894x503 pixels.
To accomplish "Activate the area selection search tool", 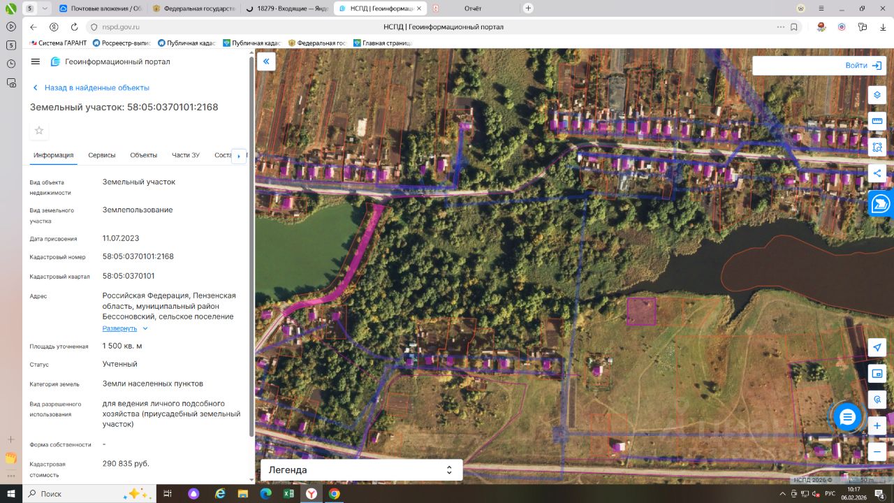I will click(877, 147).
